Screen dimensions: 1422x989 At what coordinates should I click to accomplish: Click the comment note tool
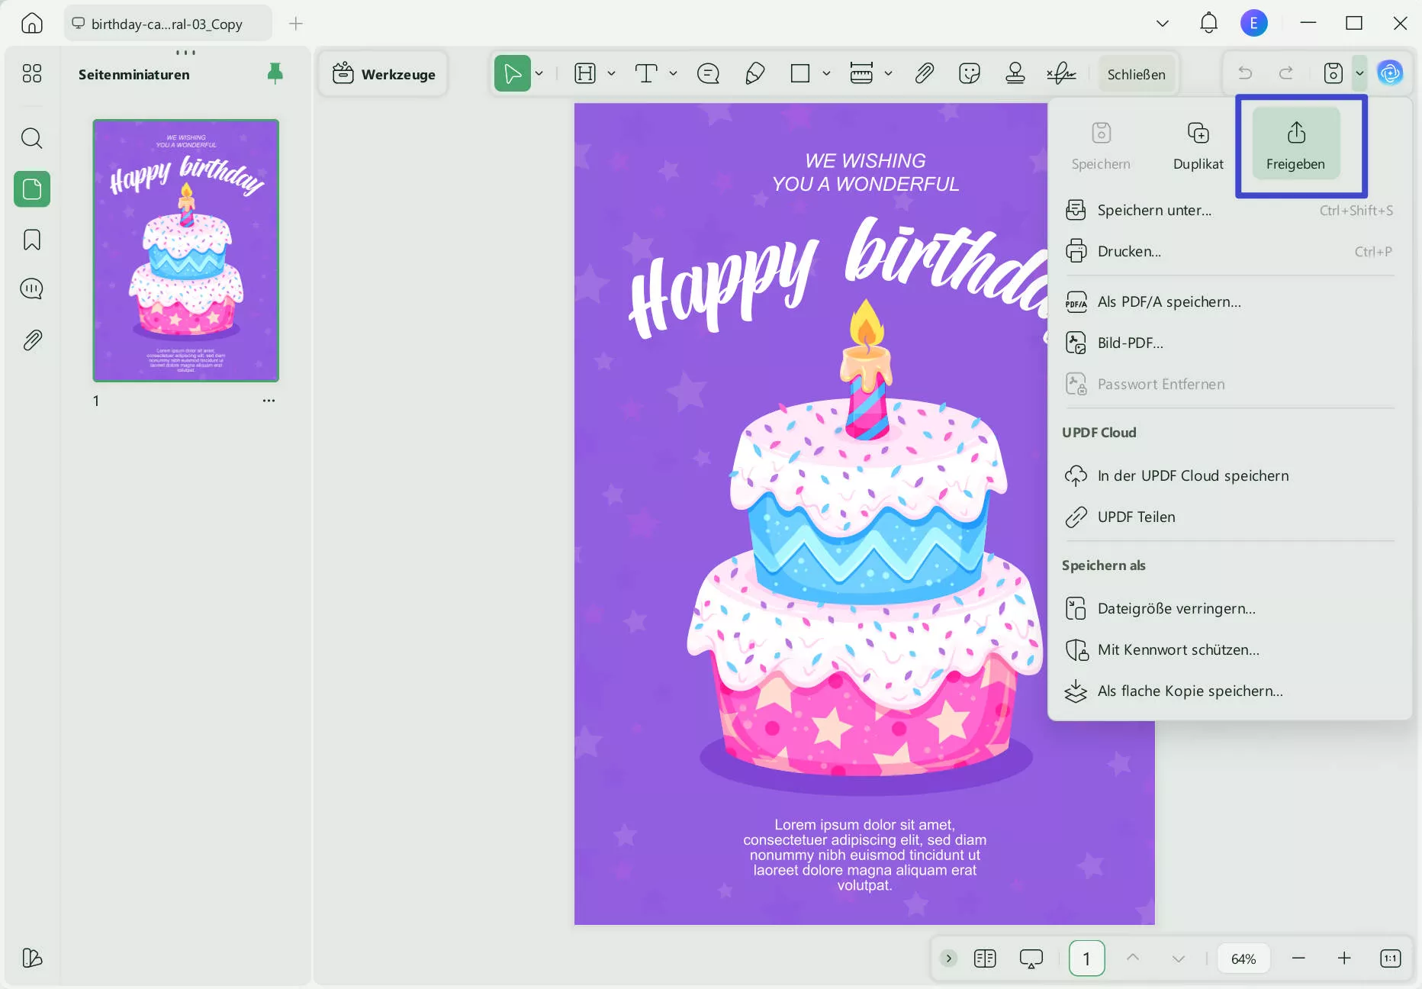click(708, 74)
